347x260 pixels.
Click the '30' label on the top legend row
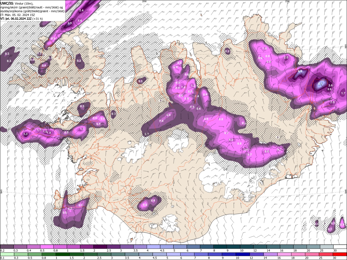(335, 251)
